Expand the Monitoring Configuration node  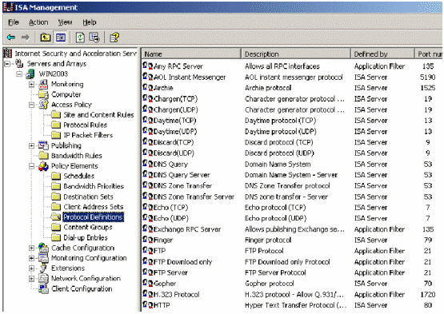pyautogui.click(x=32, y=258)
